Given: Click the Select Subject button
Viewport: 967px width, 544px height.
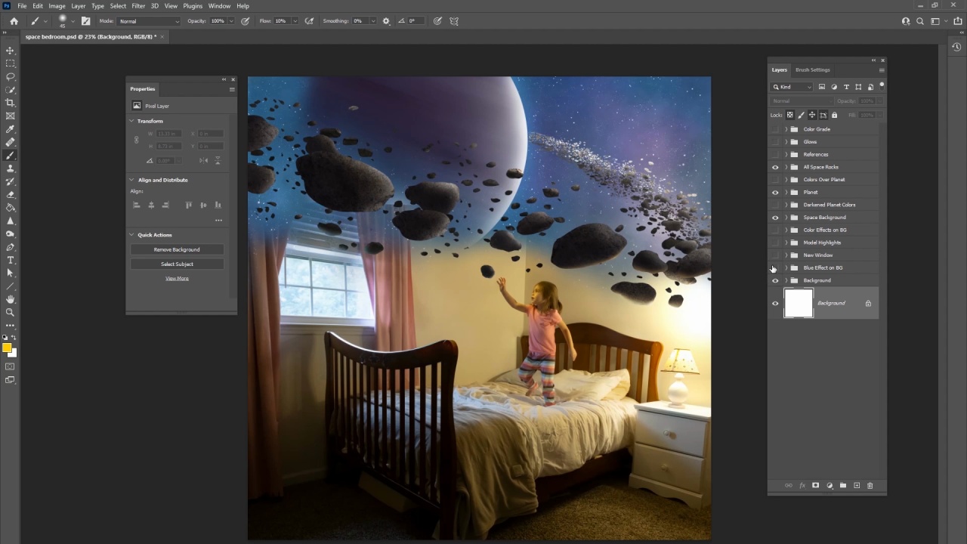Looking at the screenshot, I should pos(177,264).
